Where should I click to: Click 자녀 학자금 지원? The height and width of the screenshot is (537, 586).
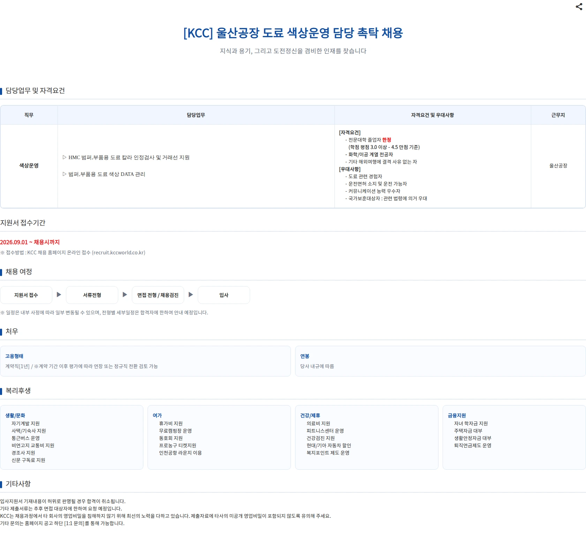471,424
